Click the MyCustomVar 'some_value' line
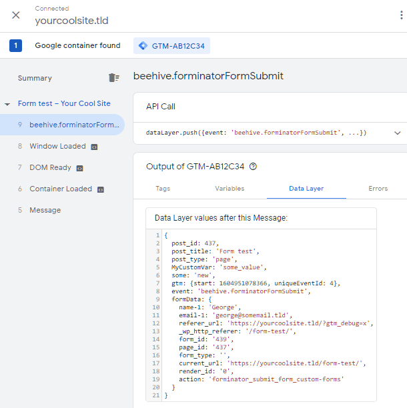The height and width of the screenshot is (408, 407). point(219,267)
